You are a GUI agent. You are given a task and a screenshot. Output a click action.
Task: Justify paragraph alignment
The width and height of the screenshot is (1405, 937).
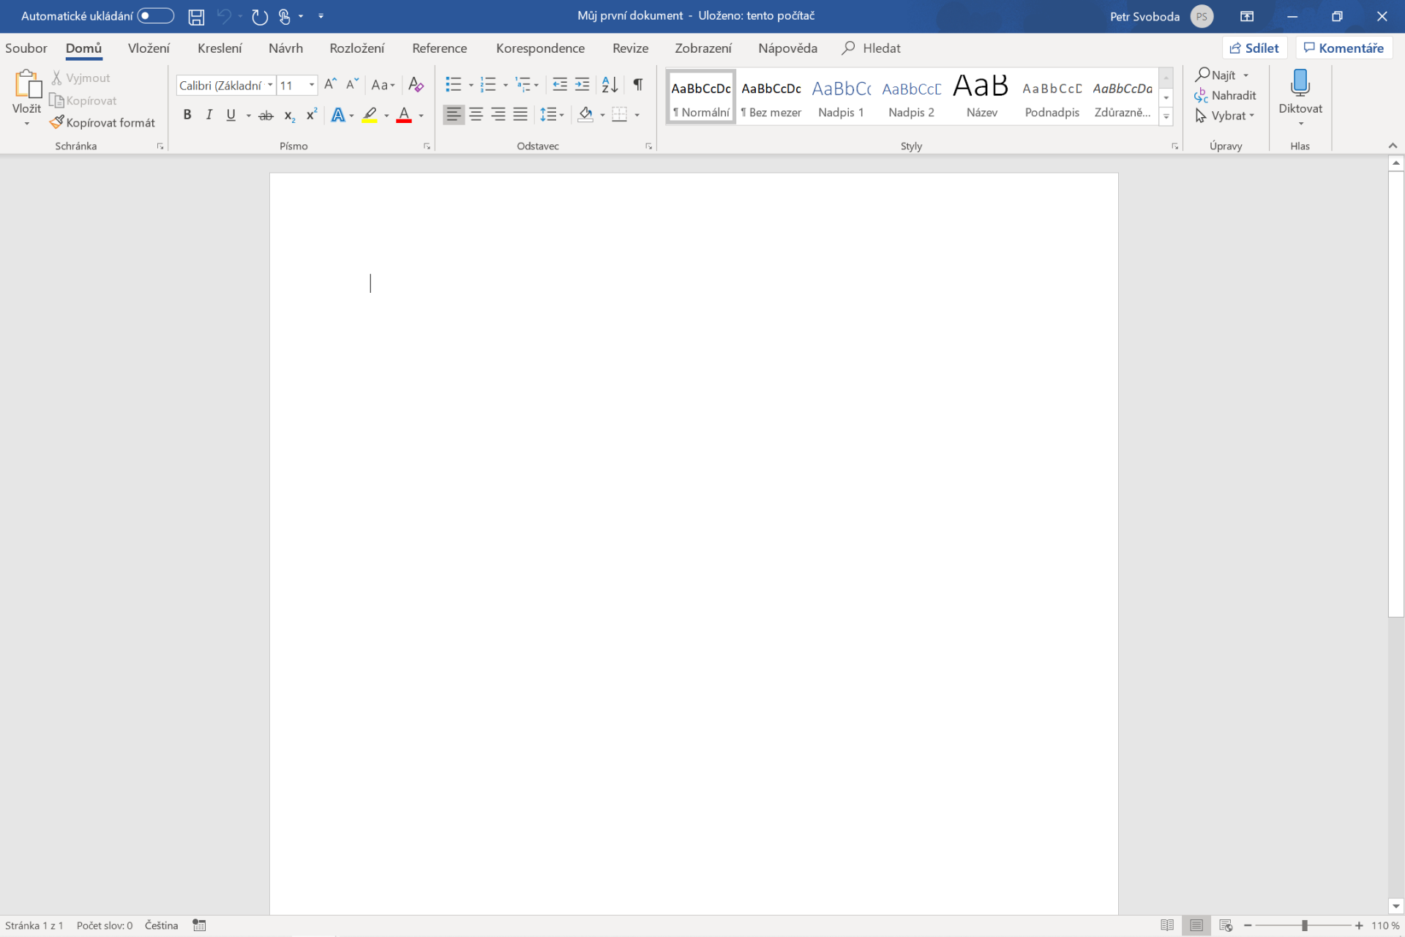coord(520,114)
